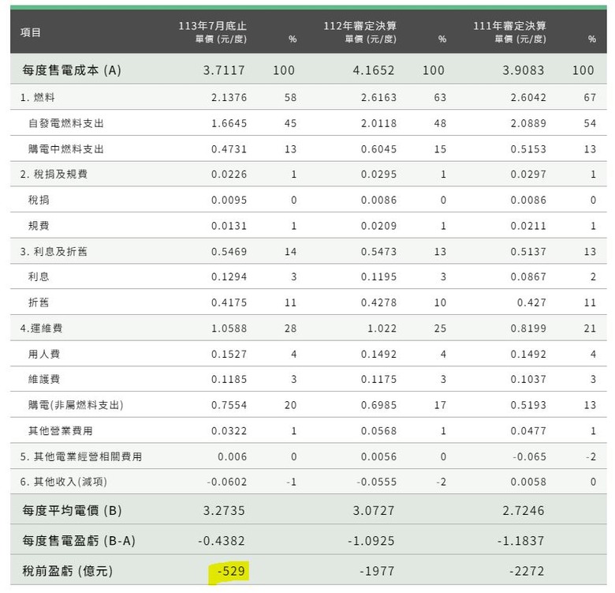
Task: Click the 稅前盈虧 (億元) row label
Action: pos(68,571)
